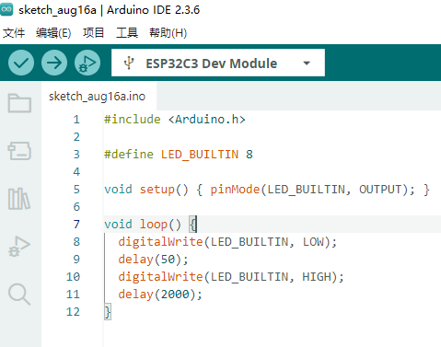Click LOW in the digitalWrite call
Image resolution: width=441 pixels, height=347 pixels.
pos(313,242)
